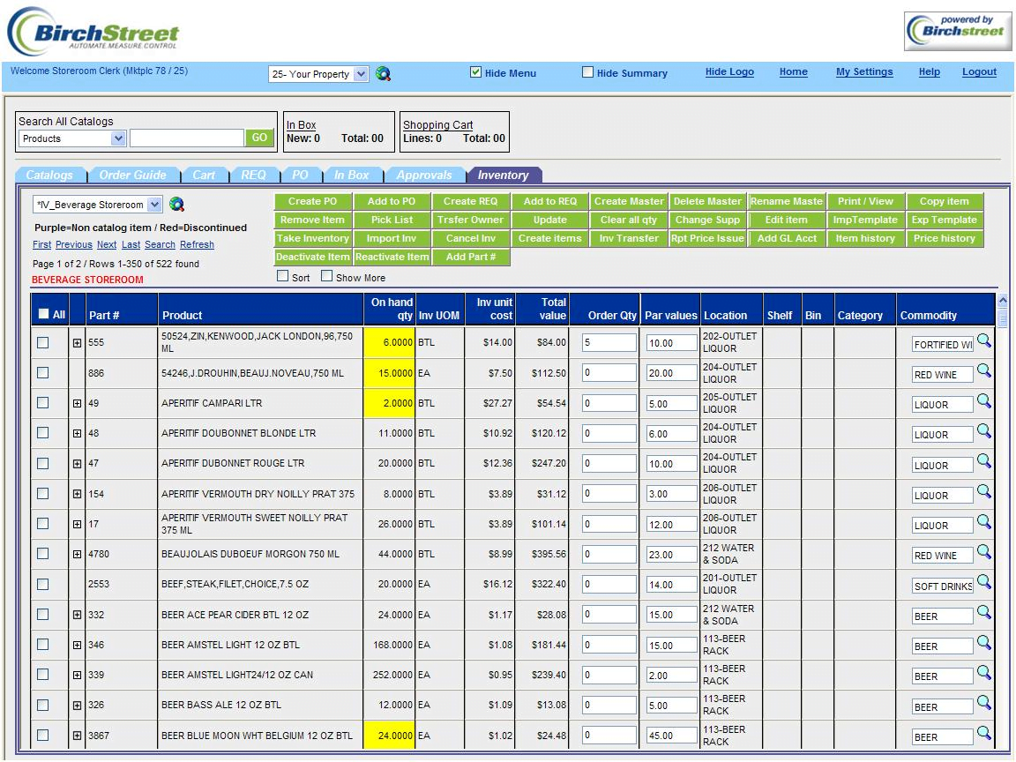Click the Take Inventory toolbar button
Viewport: 1016px width, 762px height.
pos(313,238)
